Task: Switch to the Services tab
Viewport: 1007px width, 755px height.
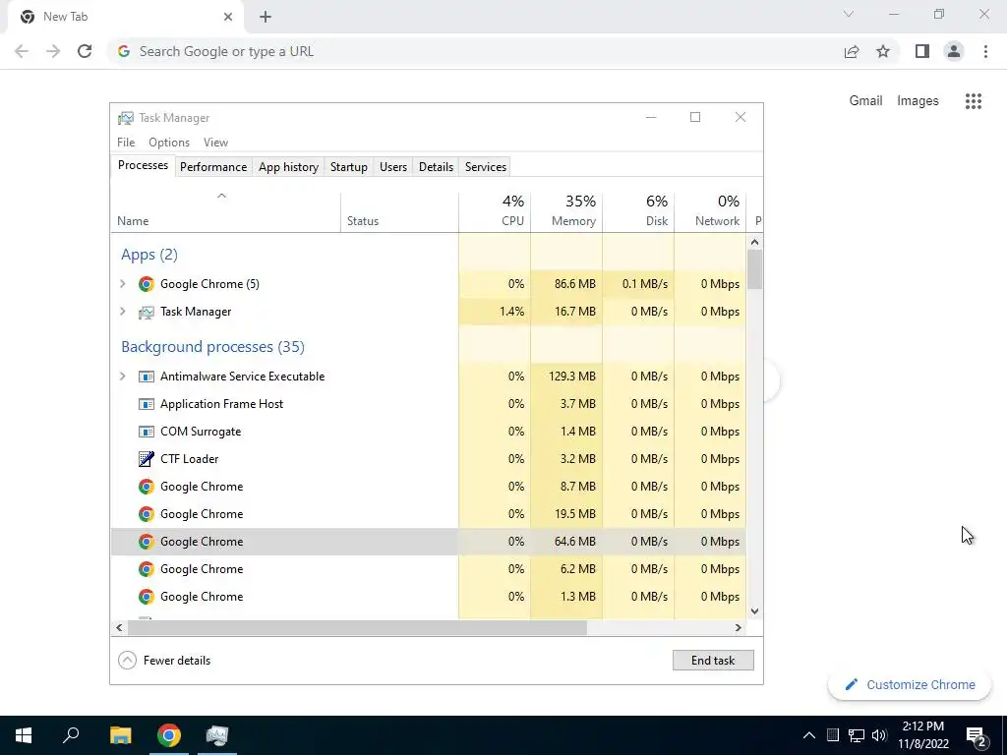Action: pos(486,167)
